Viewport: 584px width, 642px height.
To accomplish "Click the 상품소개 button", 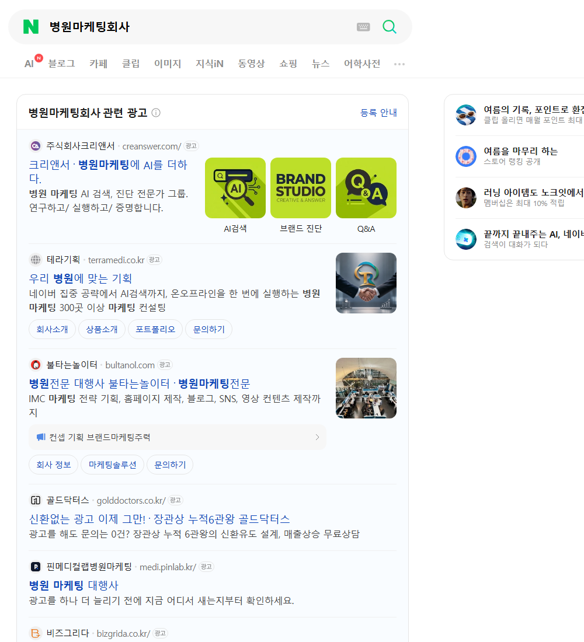I will click(102, 329).
